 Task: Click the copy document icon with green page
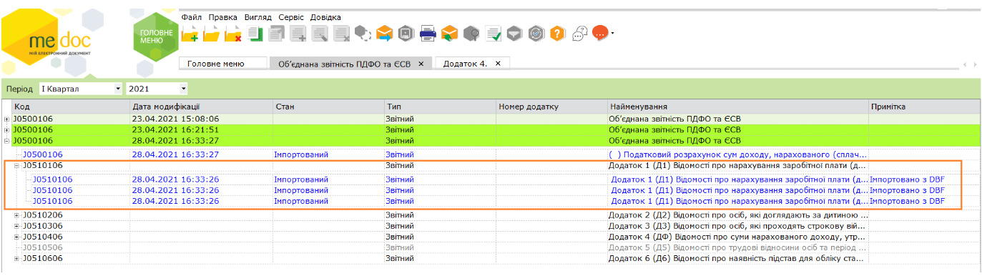(255, 33)
